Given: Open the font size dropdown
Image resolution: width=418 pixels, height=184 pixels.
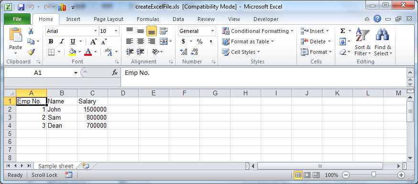Looking at the screenshot, I should (x=116, y=31).
